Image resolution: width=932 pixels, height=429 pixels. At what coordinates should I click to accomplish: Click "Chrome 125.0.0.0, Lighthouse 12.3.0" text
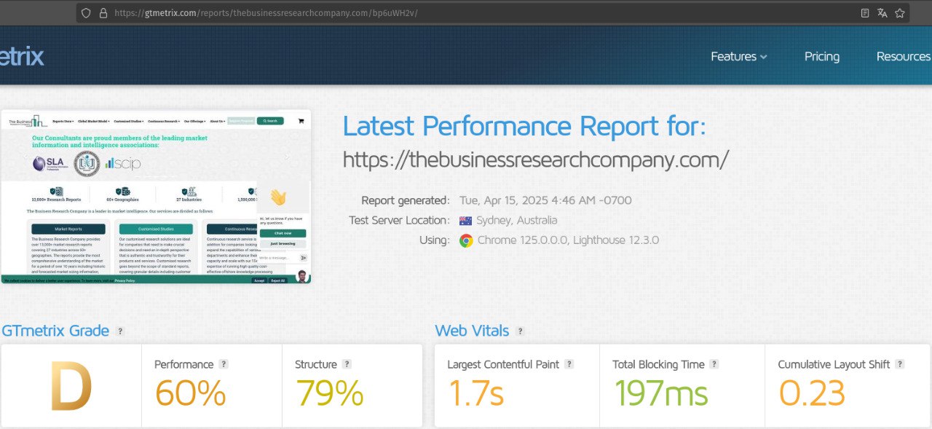pyautogui.click(x=568, y=240)
